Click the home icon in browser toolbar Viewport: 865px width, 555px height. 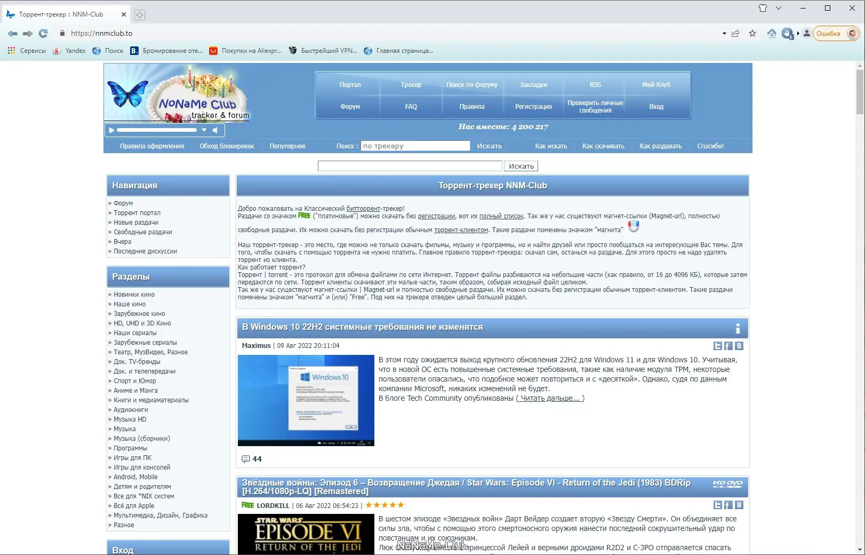(772, 34)
